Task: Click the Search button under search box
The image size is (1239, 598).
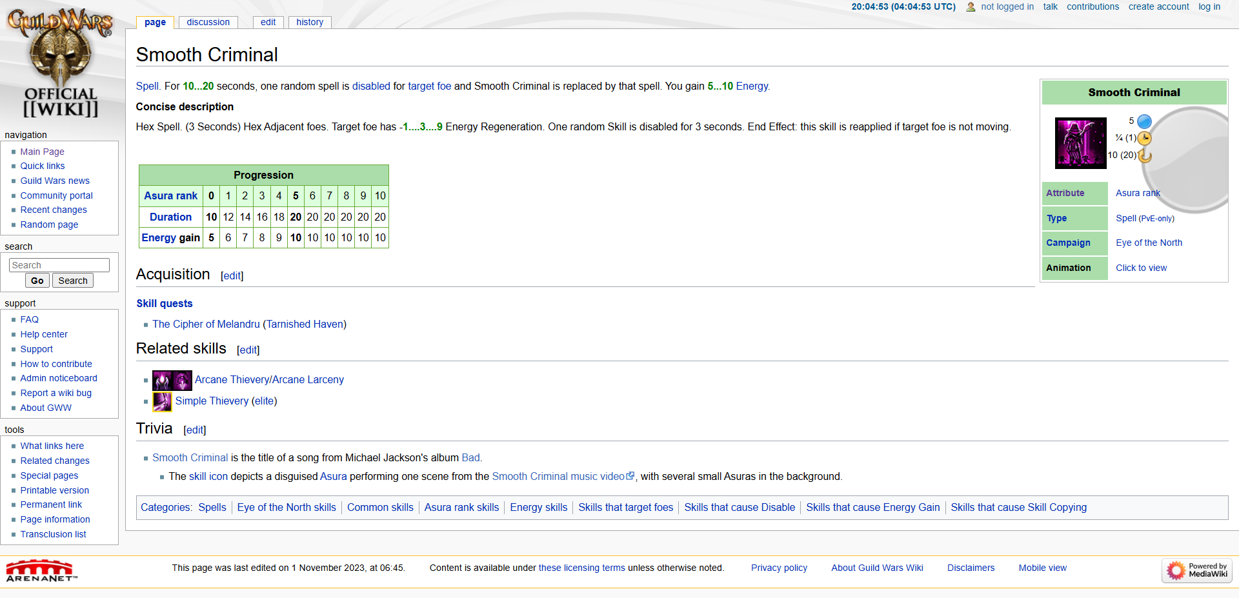Action: coord(73,281)
